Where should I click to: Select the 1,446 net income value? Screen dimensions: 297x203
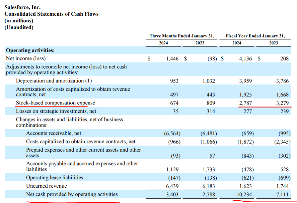[x=172, y=59]
